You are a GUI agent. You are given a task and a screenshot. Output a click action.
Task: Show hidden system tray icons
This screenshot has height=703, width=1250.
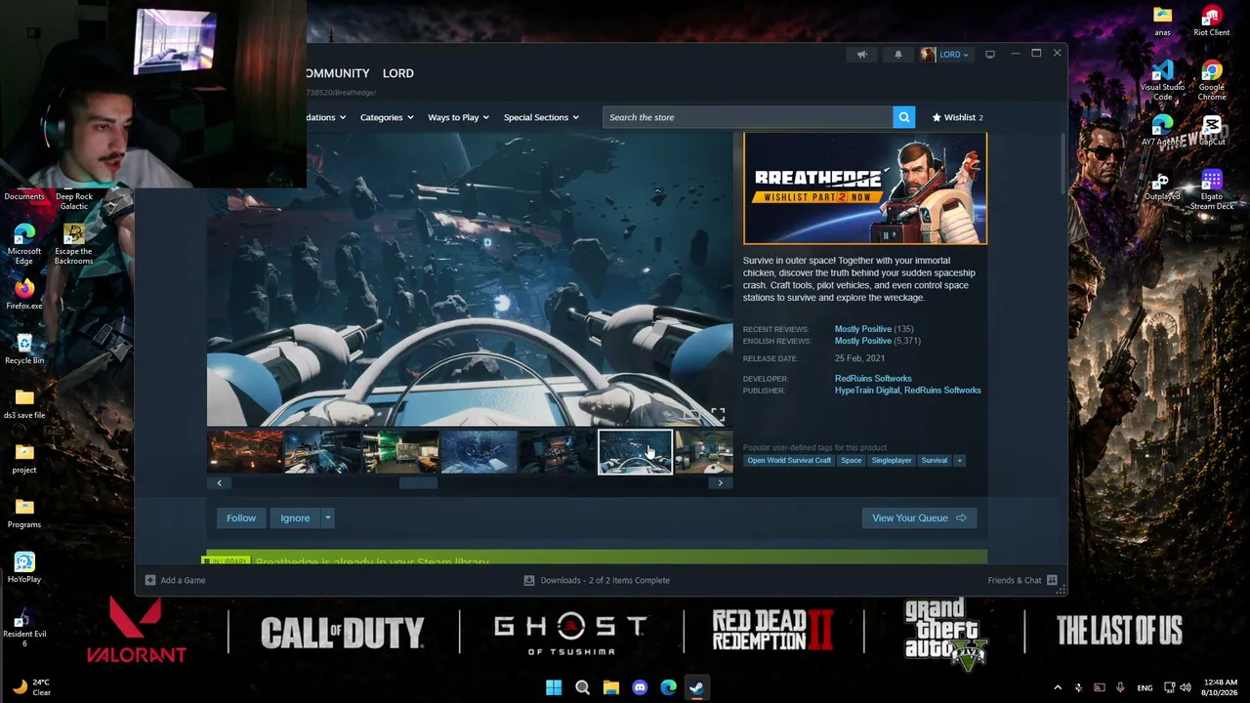point(1058,687)
